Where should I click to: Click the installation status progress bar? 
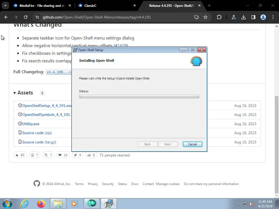pyautogui.click(x=139, y=97)
